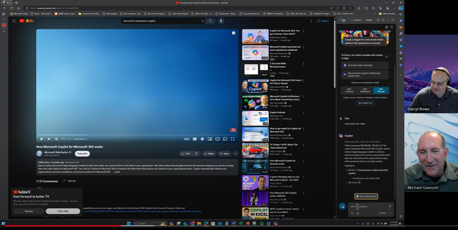458x230 pixels.
Task: Click the Windows taskbar Search box
Action: pyautogui.click(x=150, y=224)
